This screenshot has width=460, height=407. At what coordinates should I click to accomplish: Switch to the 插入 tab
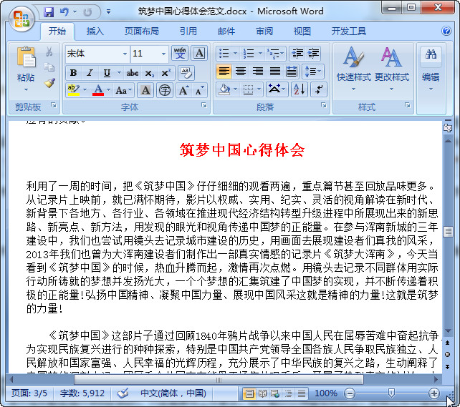[x=95, y=31]
